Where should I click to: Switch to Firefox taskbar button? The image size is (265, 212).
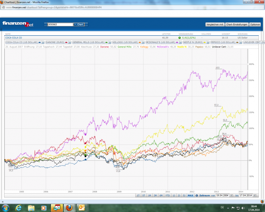(69, 208)
